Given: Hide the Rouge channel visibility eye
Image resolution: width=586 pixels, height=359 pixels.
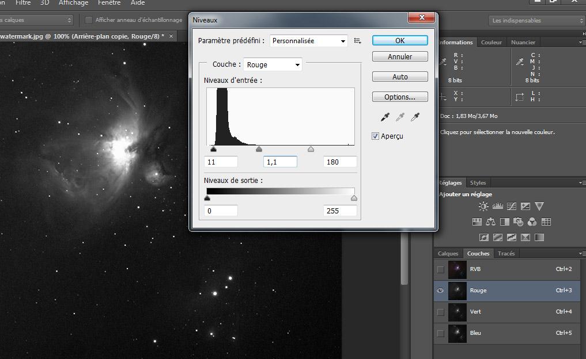Looking at the screenshot, I should [x=440, y=291].
